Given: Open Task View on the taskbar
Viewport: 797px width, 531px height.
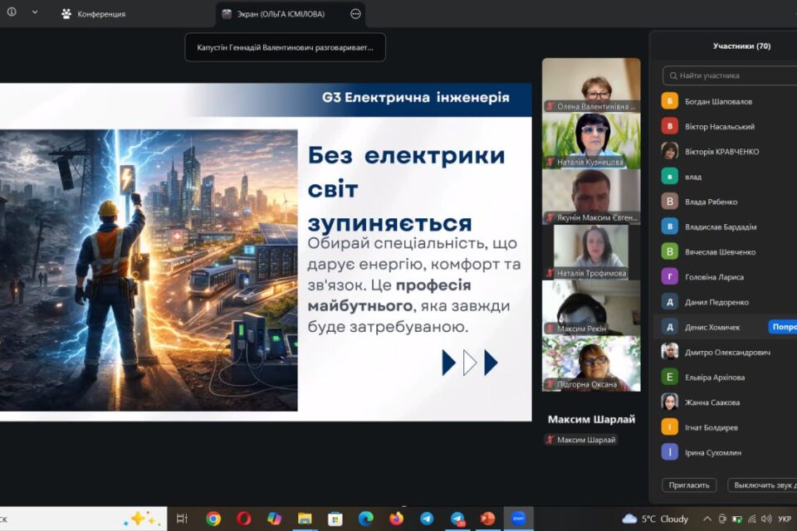Looking at the screenshot, I should tap(182, 519).
